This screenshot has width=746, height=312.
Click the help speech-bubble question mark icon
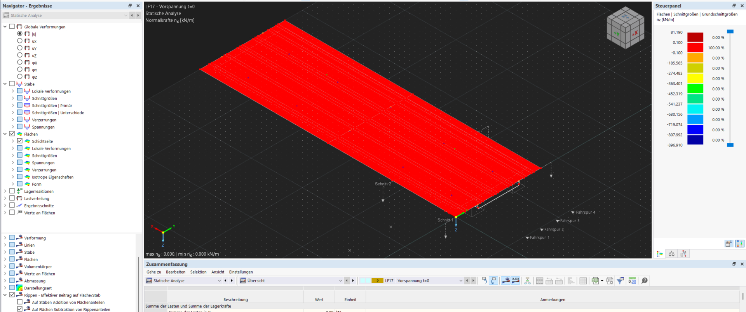[645, 281]
